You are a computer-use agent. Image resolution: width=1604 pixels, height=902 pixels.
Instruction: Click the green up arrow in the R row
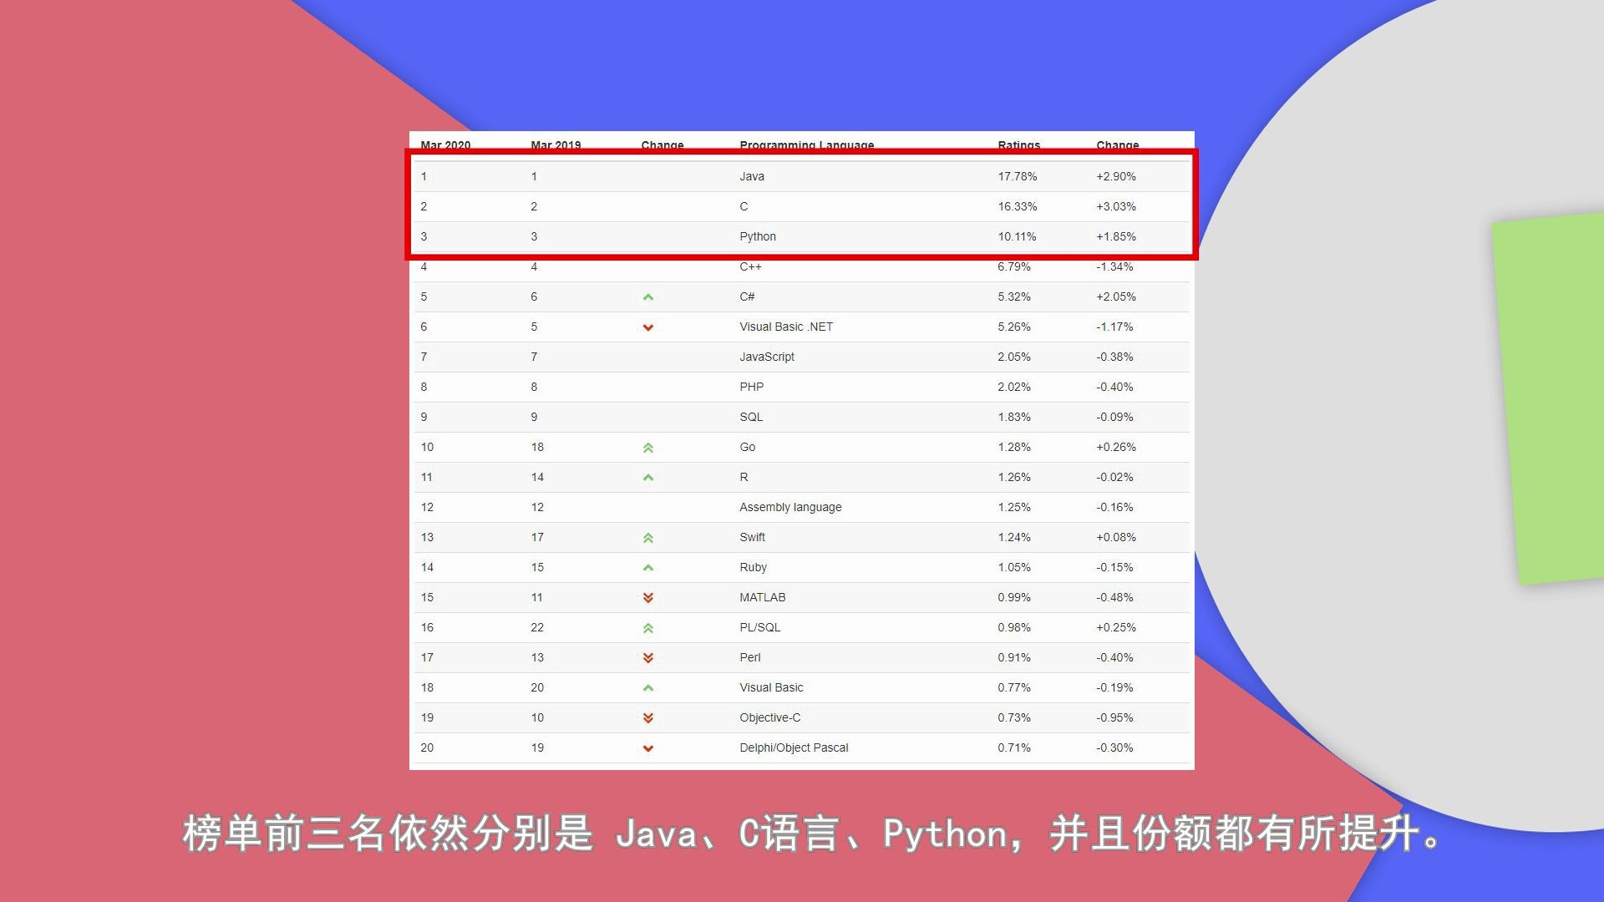tap(648, 478)
